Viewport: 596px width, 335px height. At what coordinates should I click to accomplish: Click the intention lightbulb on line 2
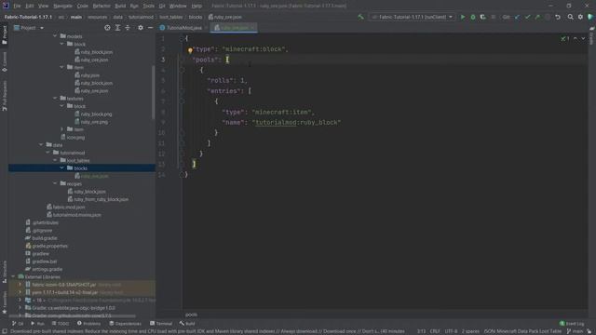[190, 49]
